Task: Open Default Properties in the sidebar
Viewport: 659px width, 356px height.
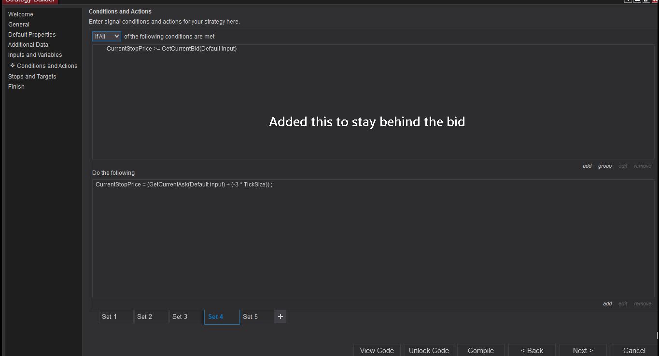Action: [x=32, y=35]
